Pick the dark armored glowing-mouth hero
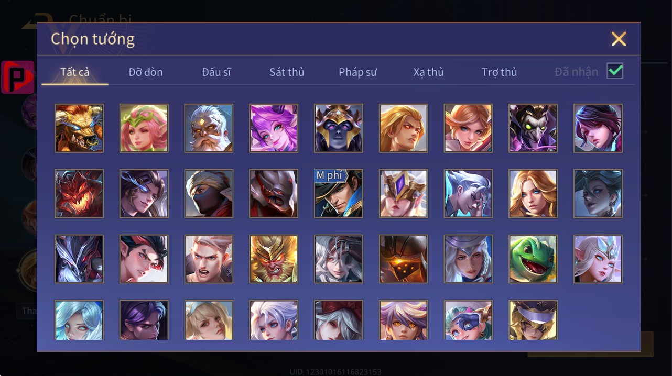672x376 pixels. [404, 259]
